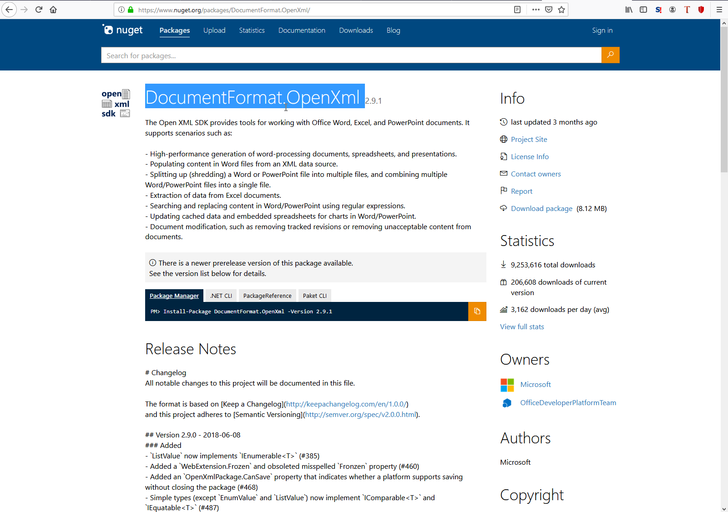Click the scrollbar down arrow
Viewport: 728px width, 512px height.
(724, 508)
